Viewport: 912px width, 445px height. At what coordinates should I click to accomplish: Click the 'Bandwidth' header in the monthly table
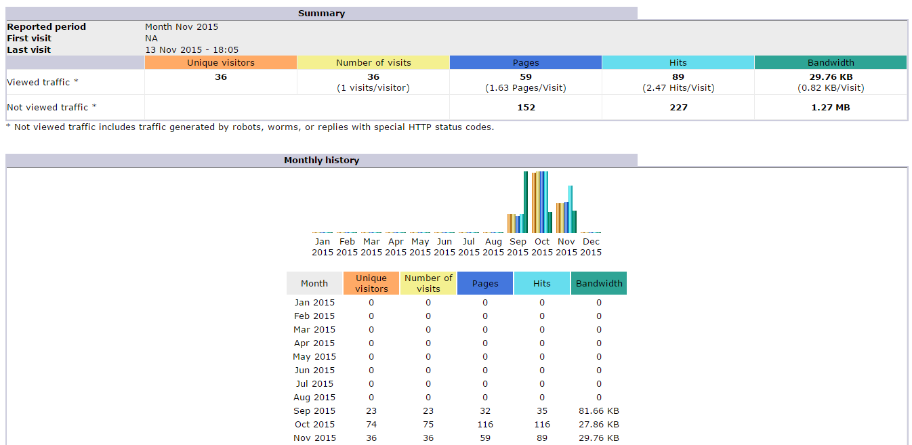(x=599, y=284)
